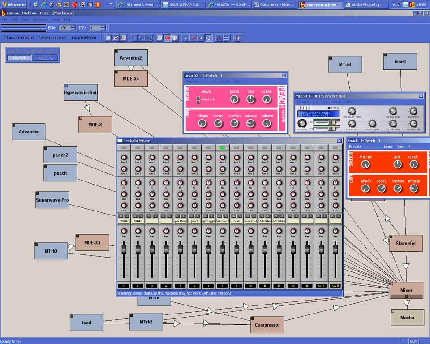430x344 pixels.
Task: Turn the volume knob in toad window
Action: [365, 164]
